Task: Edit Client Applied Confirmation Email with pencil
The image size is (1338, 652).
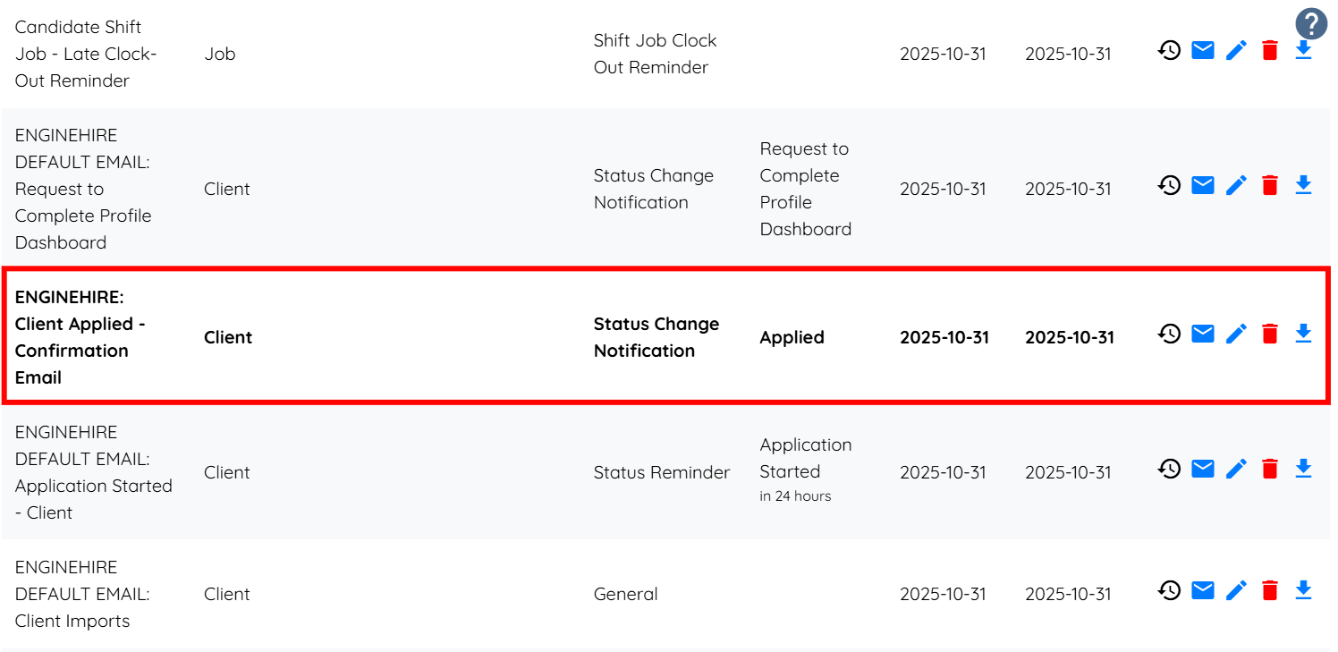Action: tap(1236, 334)
